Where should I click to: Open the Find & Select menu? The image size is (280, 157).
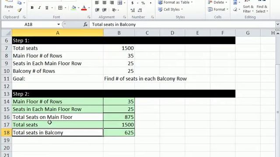tap(262, 9)
